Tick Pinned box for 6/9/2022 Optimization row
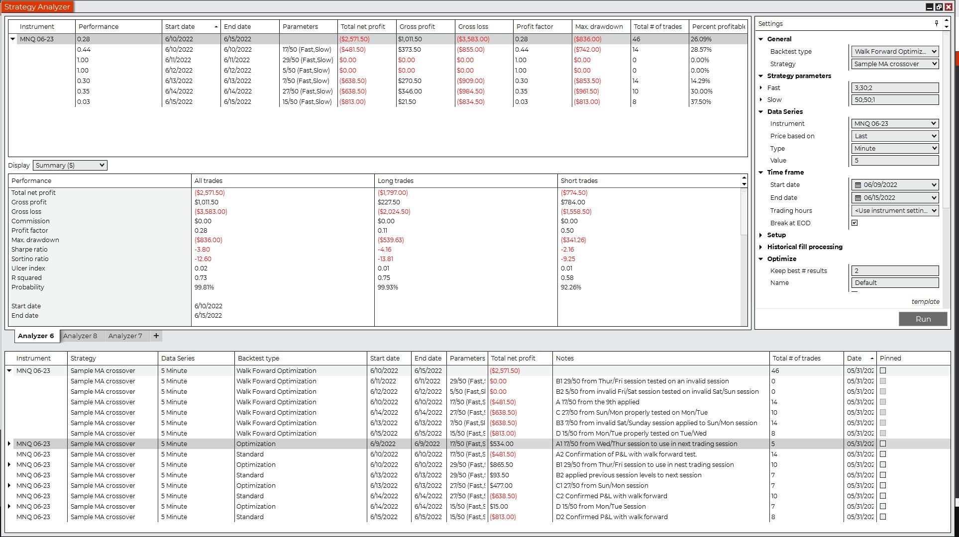Viewport: 959px width, 537px height. click(883, 444)
